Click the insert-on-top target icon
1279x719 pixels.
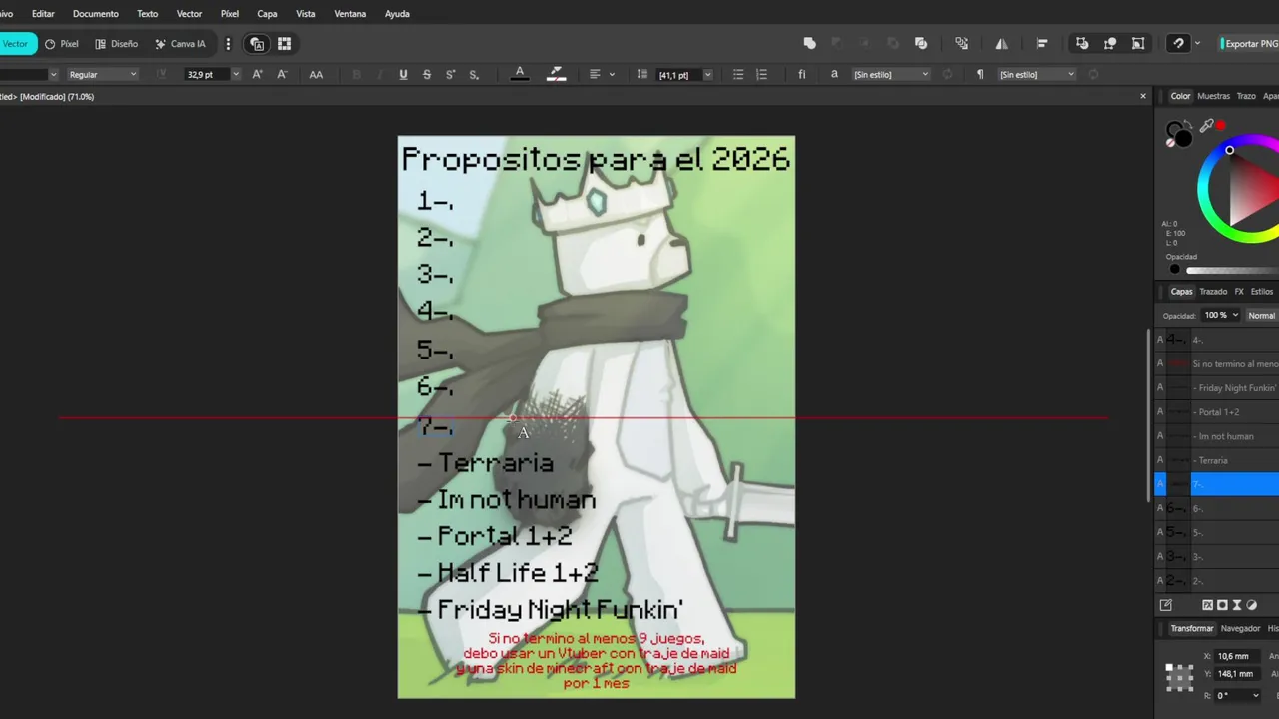(x=1110, y=44)
